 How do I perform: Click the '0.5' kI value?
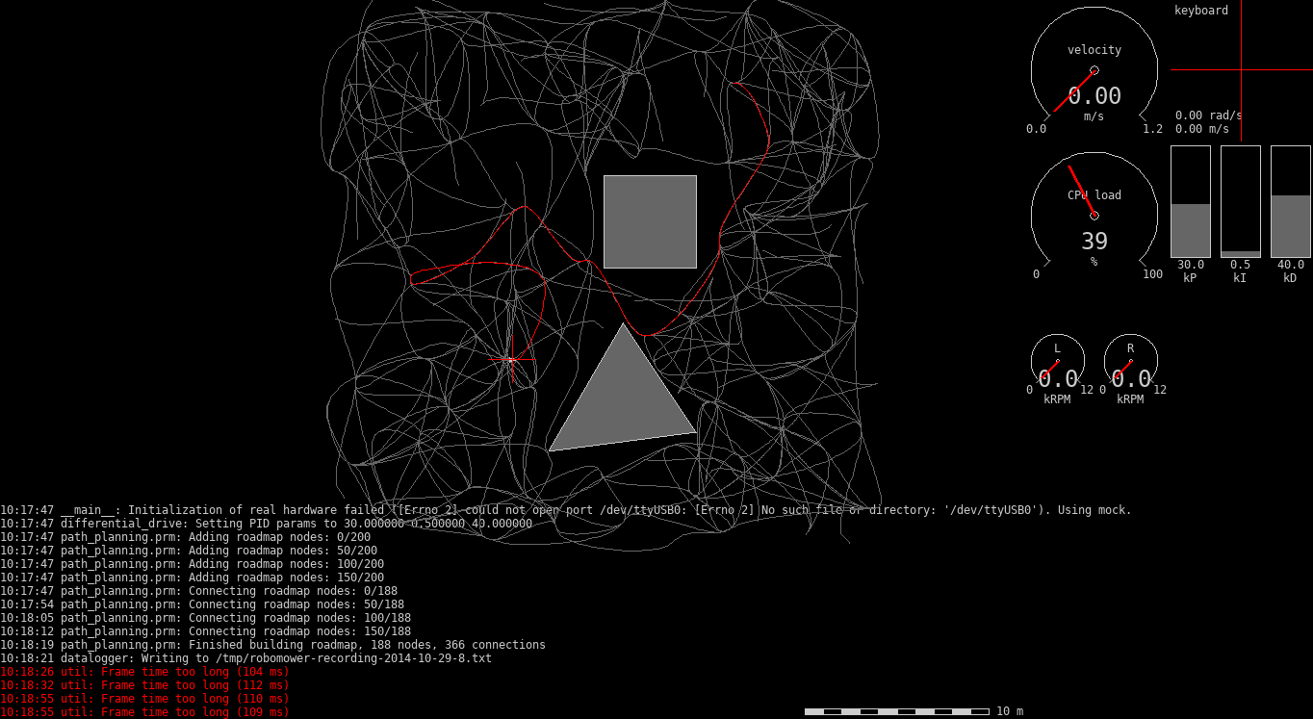pos(1241,265)
